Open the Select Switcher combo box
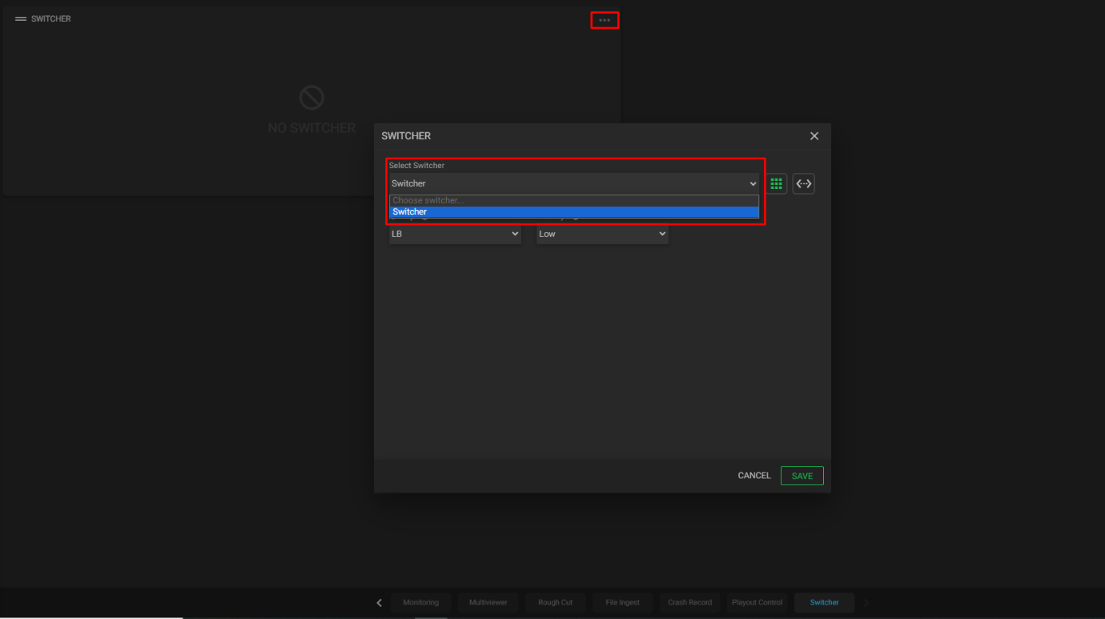1105x619 pixels. tap(574, 183)
